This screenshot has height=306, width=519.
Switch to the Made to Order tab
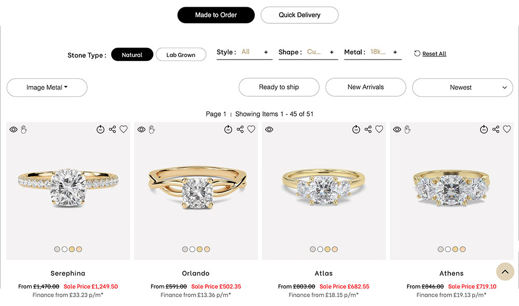[x=216, y=15]
